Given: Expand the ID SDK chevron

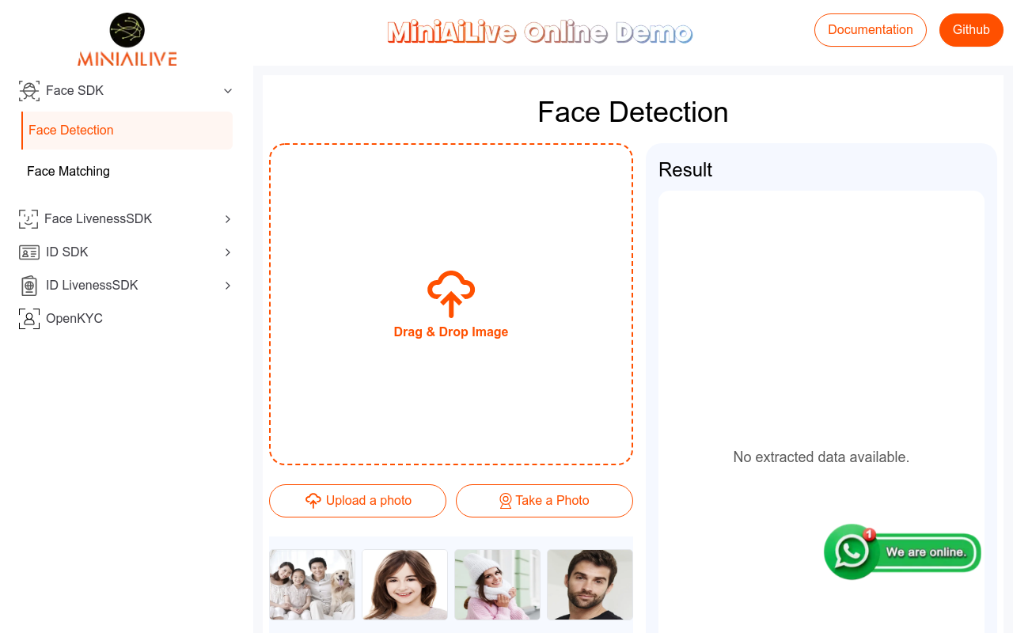Looking at the screenshot, I should 228,252.
